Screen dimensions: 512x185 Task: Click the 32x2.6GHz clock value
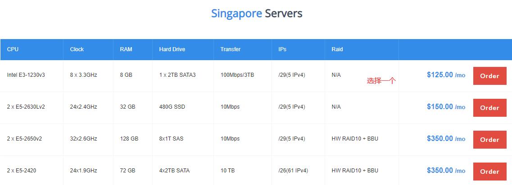click(84, 139)
